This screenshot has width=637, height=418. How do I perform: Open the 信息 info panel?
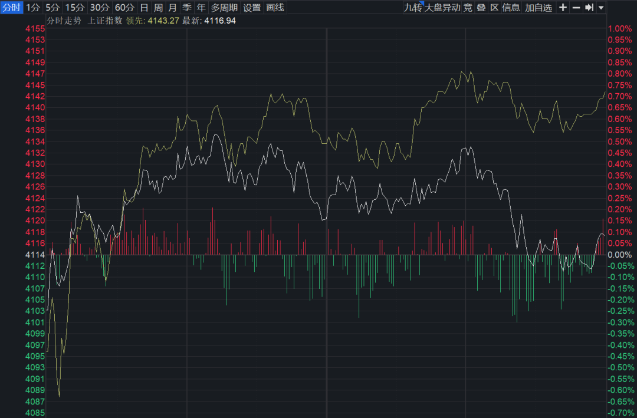pos(511,8)
